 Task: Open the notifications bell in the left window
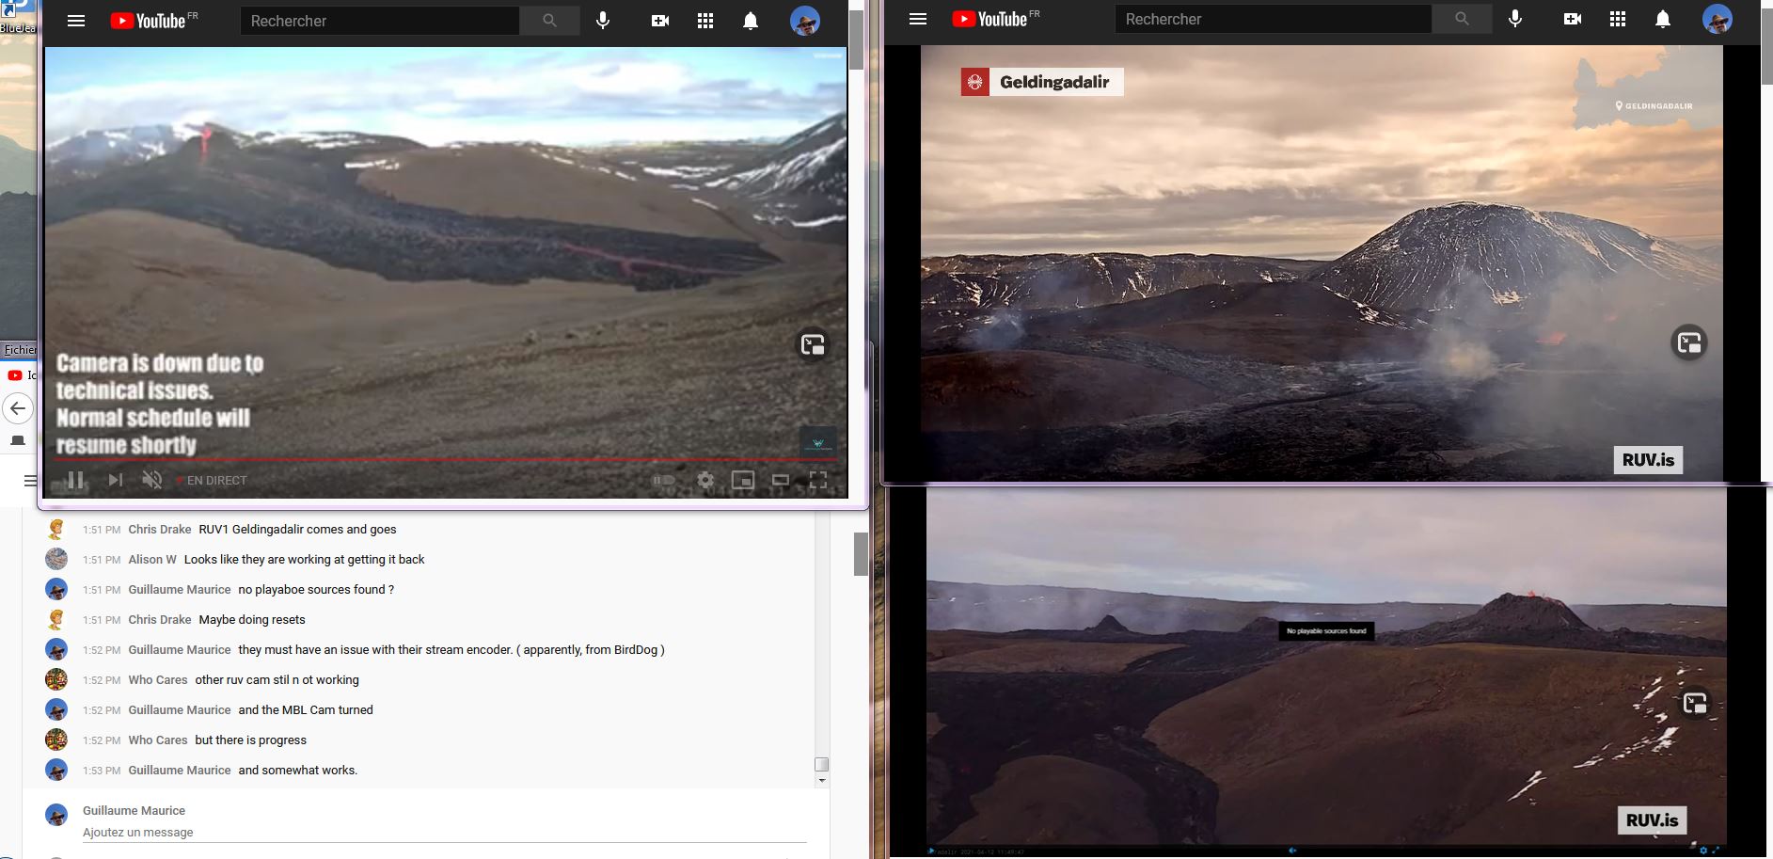coord(751,21)
